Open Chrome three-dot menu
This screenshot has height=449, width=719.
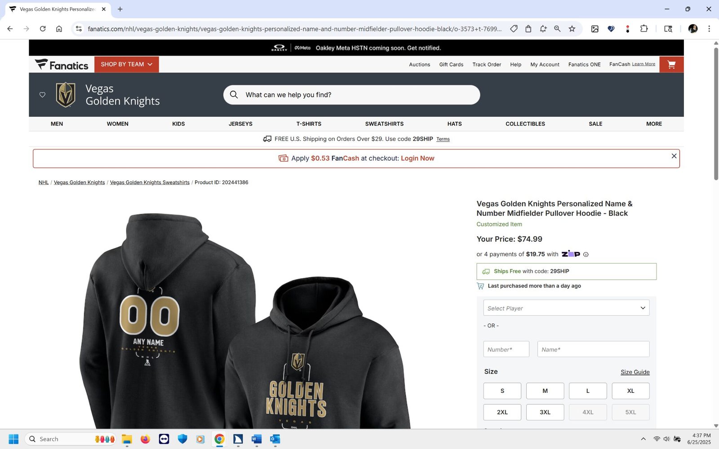[709, 29]
